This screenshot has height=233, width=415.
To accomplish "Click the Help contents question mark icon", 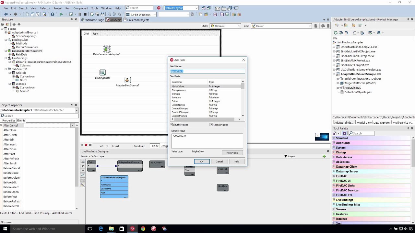I will (x=53, y=14).
